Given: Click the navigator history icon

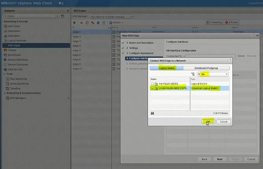Looking at the screenshot, I should (x=63, y=16).
